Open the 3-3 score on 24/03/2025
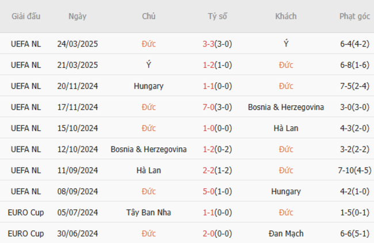Viewport: 374px width, 243px height. 209,44
